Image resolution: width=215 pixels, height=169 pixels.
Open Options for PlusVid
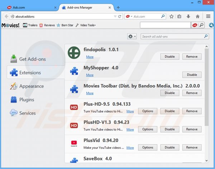click(148, 147)
